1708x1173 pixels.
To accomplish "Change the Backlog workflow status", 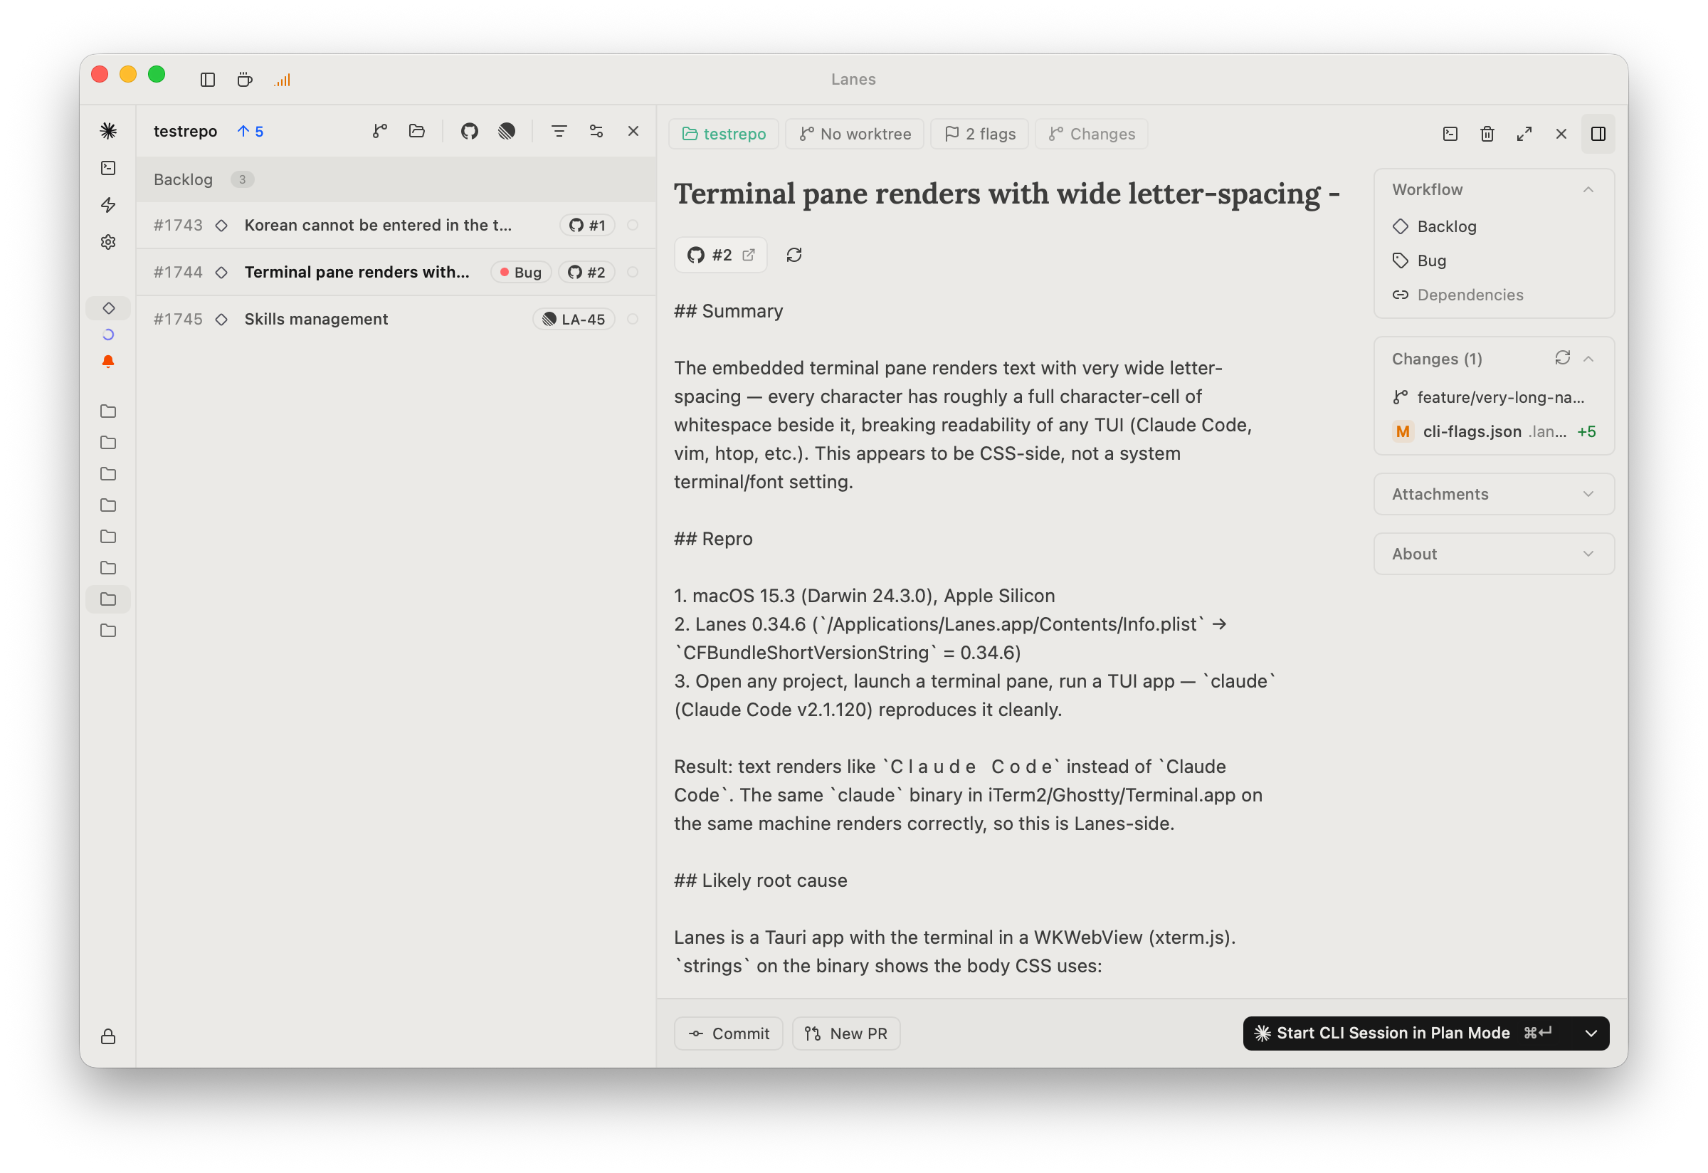I will [x=1434, y=226].
